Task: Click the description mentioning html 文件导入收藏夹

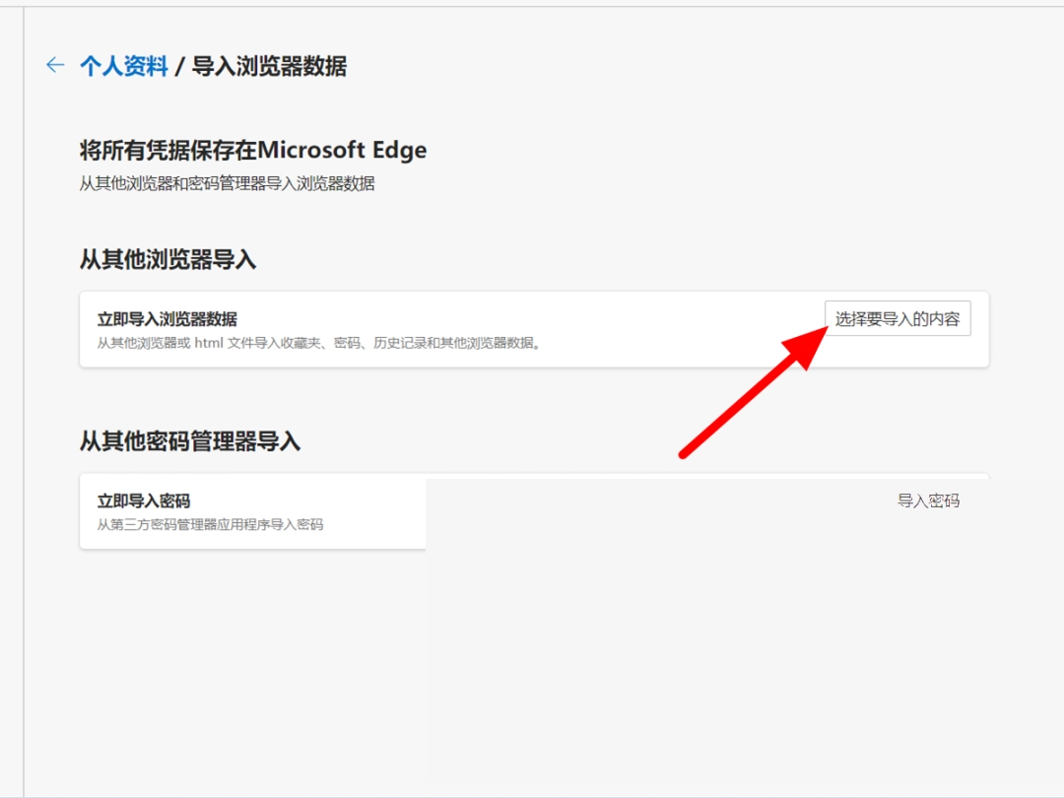Action: point(319,344)
